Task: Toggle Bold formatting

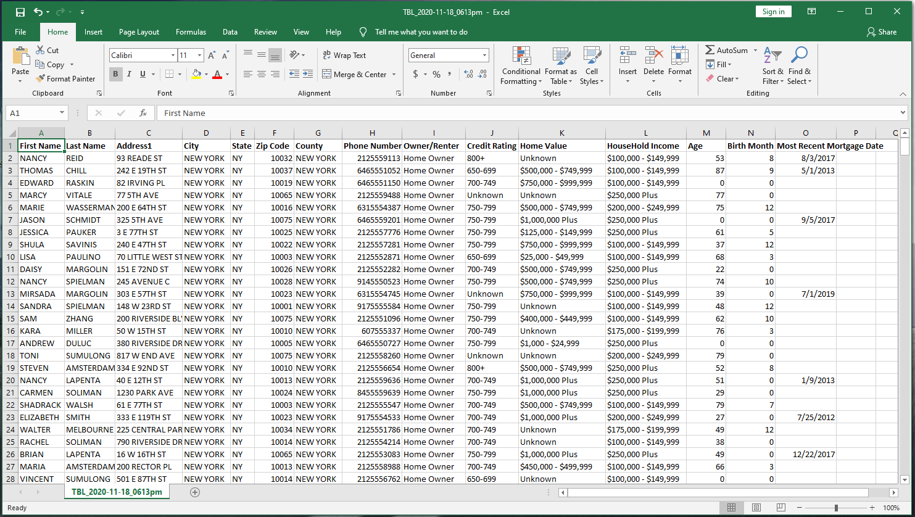Action: pyautogui.click(x=115, y=75)
